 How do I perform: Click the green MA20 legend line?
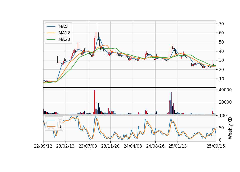(x=51, y=39)
